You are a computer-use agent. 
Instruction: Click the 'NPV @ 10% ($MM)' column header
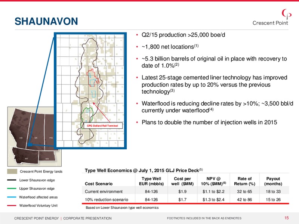(213, 181)
